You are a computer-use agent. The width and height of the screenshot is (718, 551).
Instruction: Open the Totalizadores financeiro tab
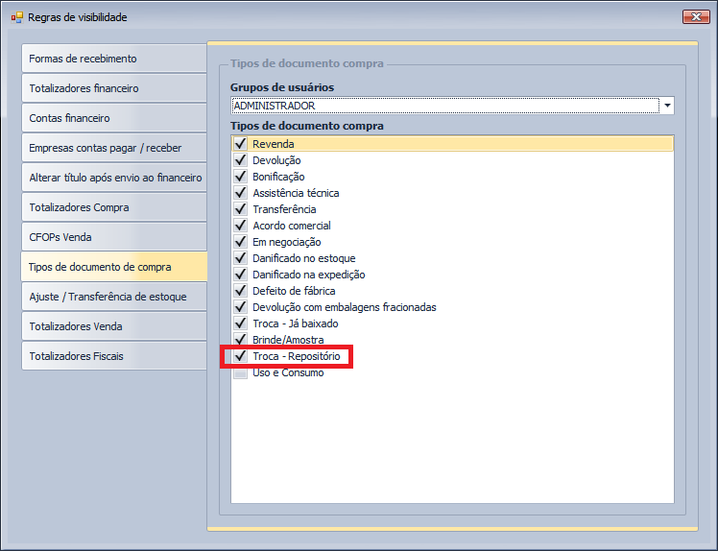click(x=113, y=88)
